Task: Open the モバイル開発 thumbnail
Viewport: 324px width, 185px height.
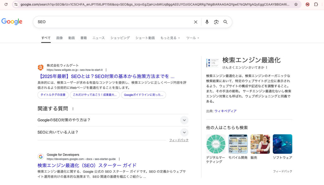Action: tap(238, 144)
